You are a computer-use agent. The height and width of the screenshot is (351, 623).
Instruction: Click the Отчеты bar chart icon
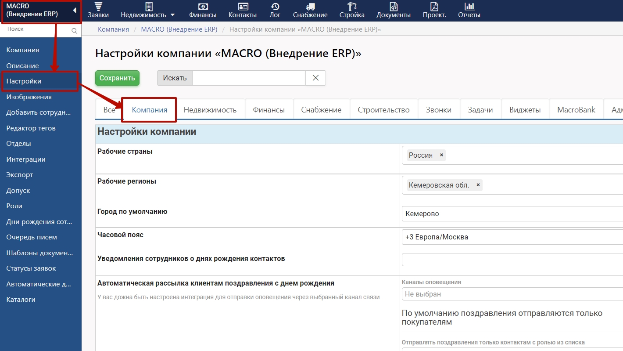pos(469,7)
